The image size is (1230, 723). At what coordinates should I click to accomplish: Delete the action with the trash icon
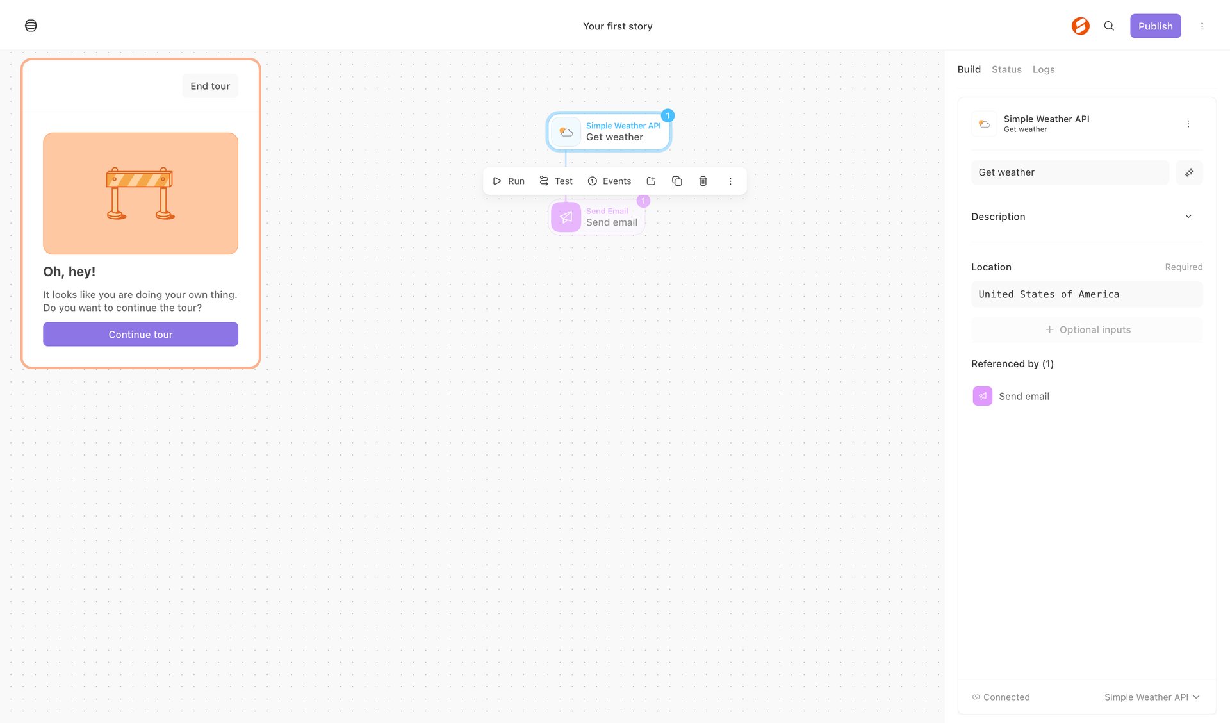[703, 181]
